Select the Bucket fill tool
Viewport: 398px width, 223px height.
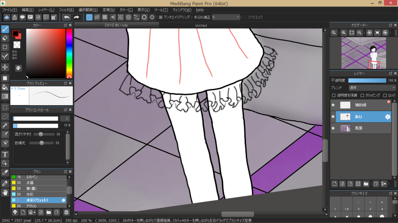pos(5,87)
